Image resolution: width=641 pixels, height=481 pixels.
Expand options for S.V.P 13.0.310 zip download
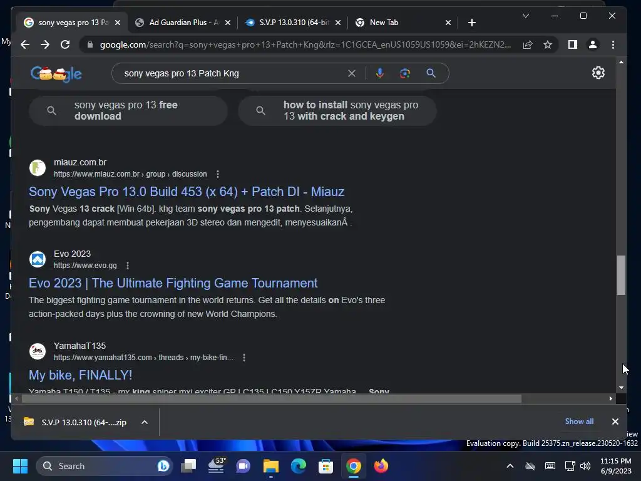pos(145,422)
